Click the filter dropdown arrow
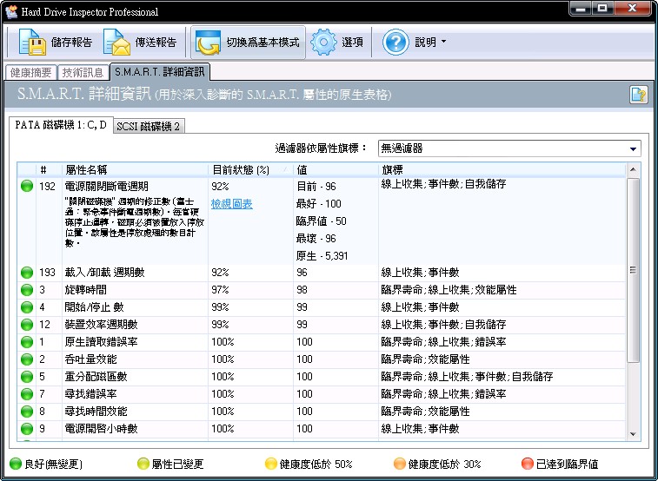 pyautogui.click(x=633, y=148)
